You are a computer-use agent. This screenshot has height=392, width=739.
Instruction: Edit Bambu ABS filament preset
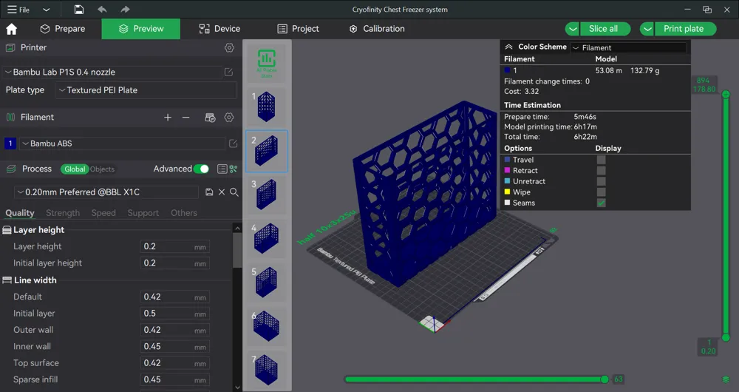tap(233, 143)
